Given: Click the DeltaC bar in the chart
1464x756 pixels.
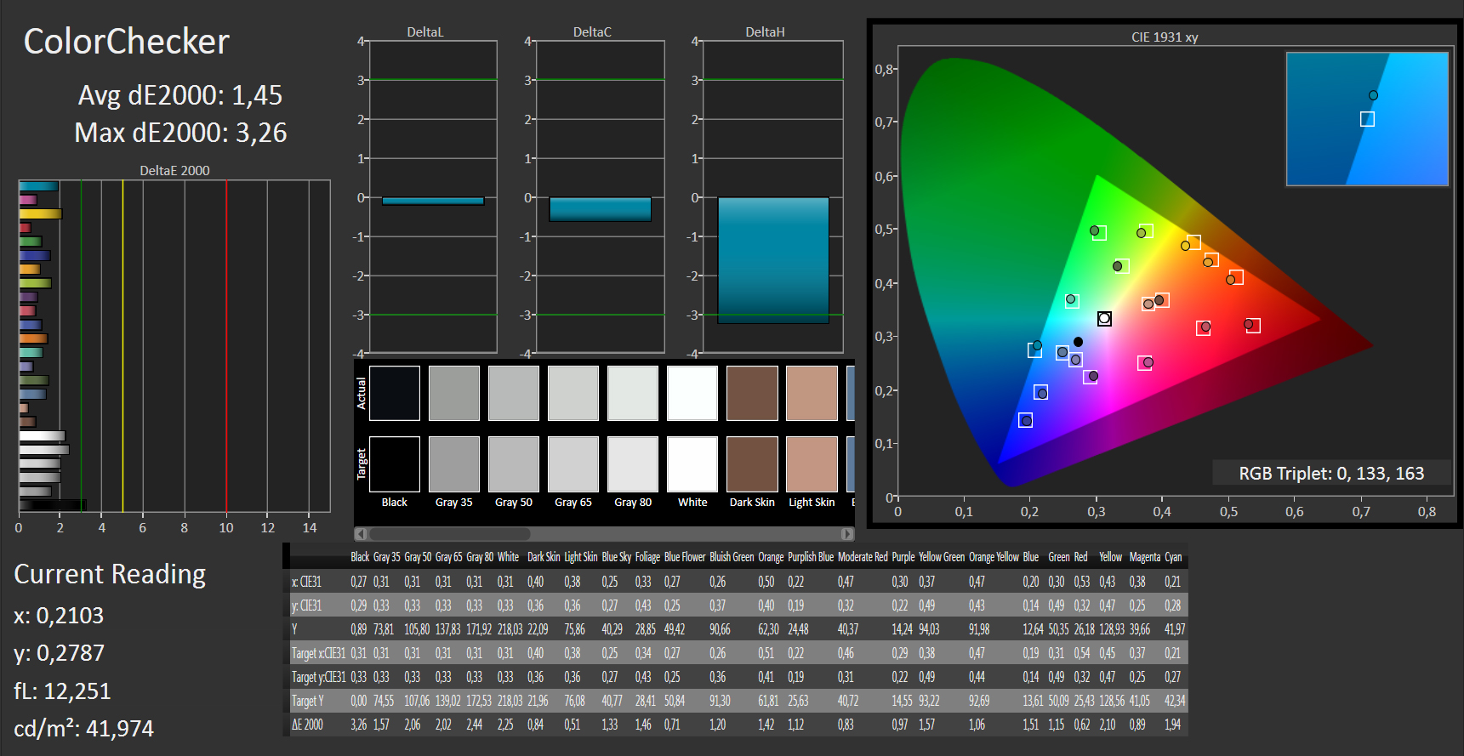Looking at the screenshot, I should point(600,209).
